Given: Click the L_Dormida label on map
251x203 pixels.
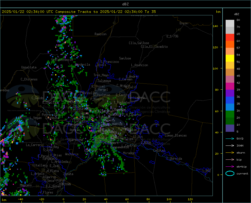Looking at the screenshot, I should (174, 159).
